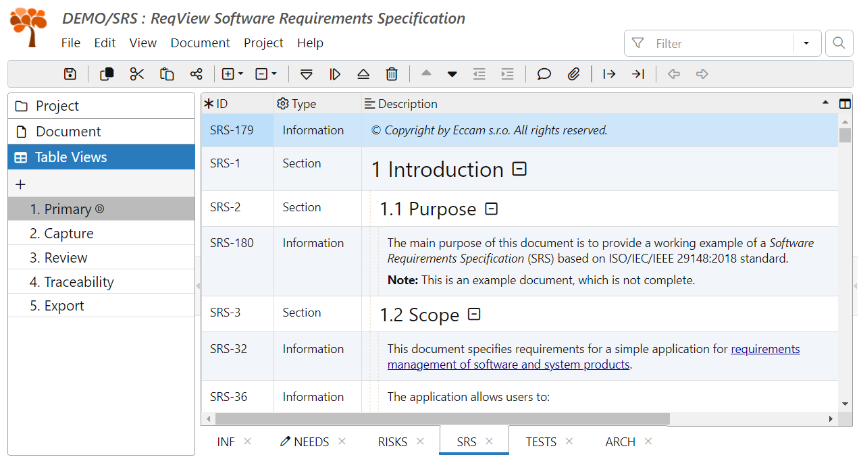The image size is (859, 457).
Task: Toggle descending sort on the ID column
Action: click(825, 103)
